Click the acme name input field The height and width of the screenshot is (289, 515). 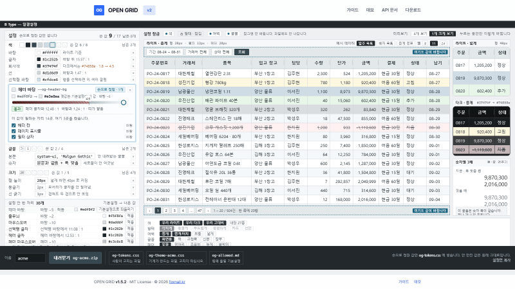[30, 258]
